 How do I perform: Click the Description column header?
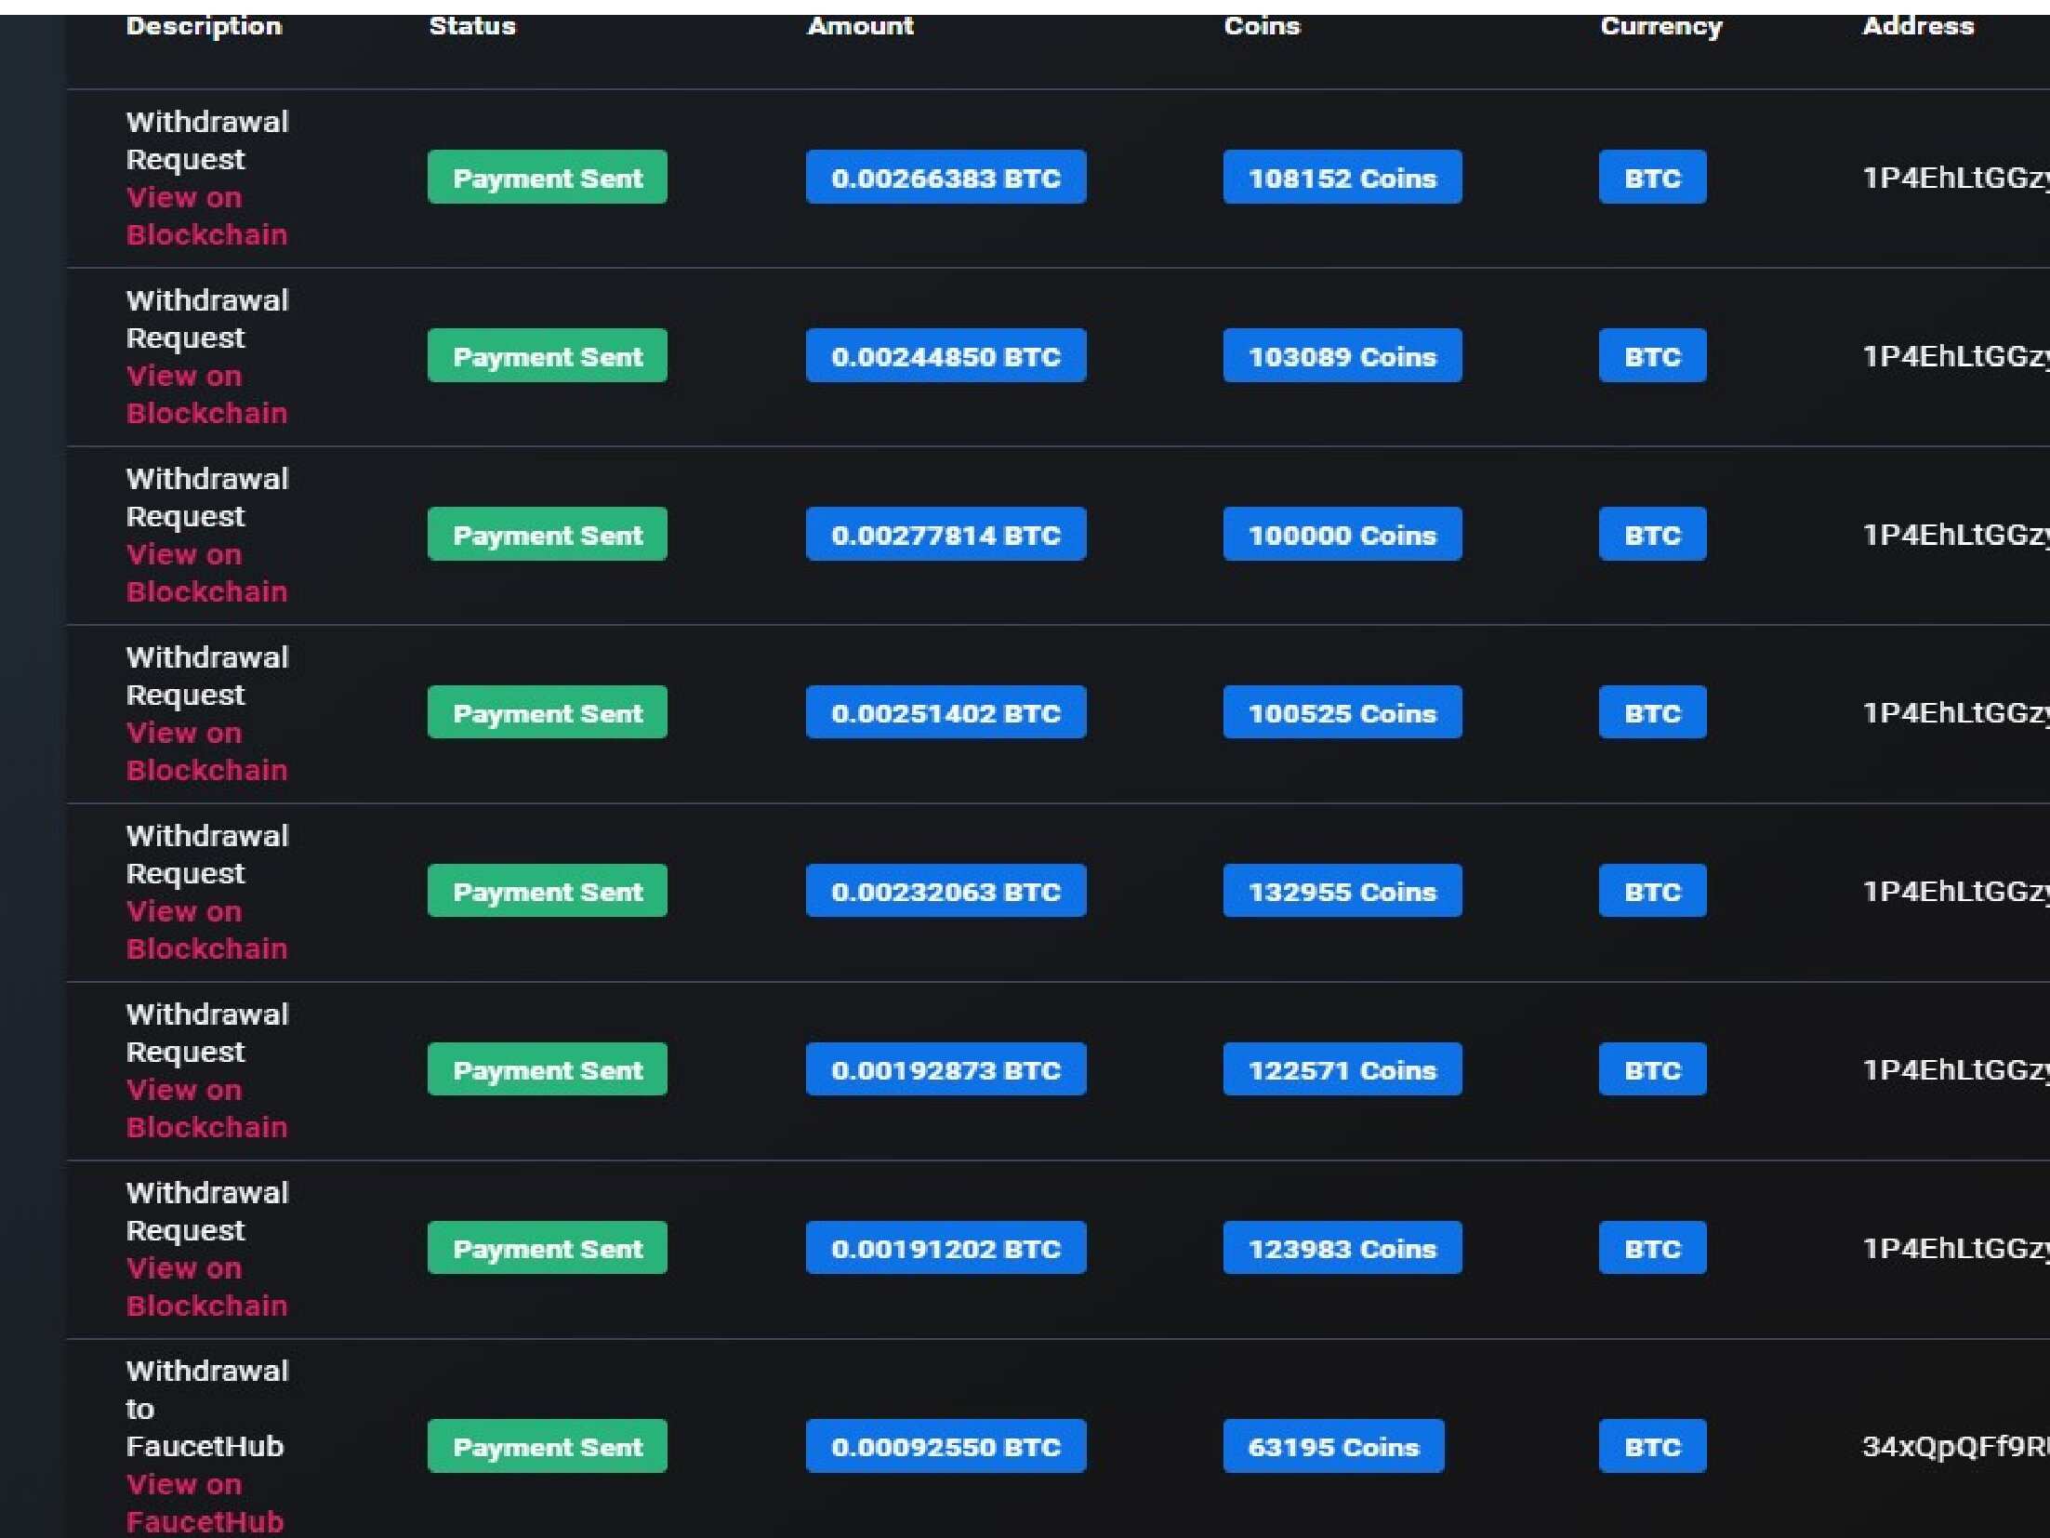coord(204,26)
